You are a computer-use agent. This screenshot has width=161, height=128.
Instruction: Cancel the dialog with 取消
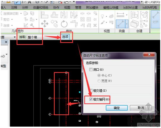(x=141, y=108)
